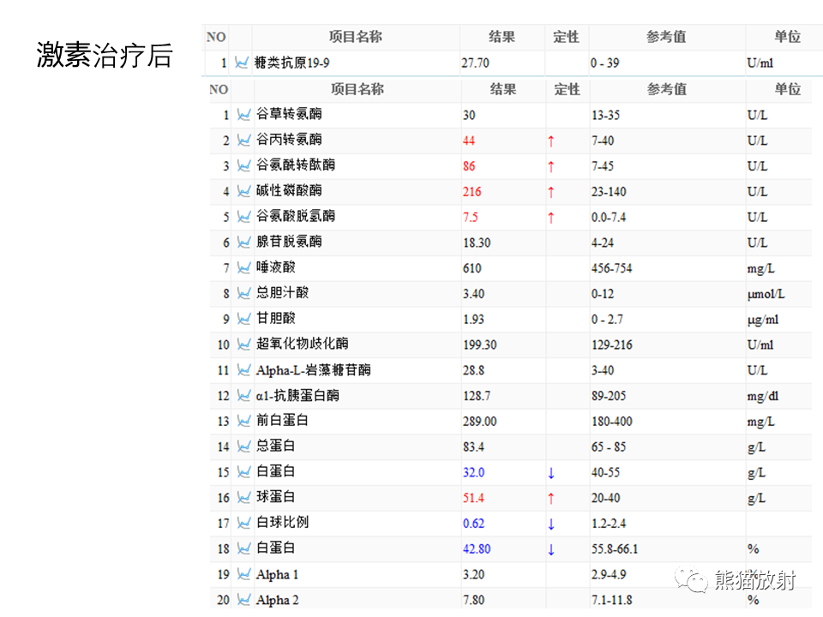
Task: Select result value 83.4
Action: pos(473,447)
